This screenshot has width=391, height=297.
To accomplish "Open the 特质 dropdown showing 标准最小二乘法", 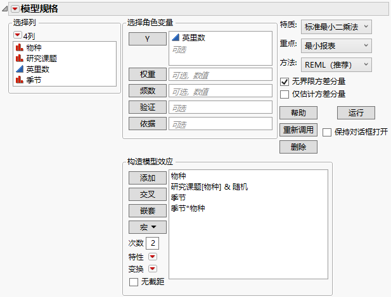I will pyautogui.click(x=337, y=27).
